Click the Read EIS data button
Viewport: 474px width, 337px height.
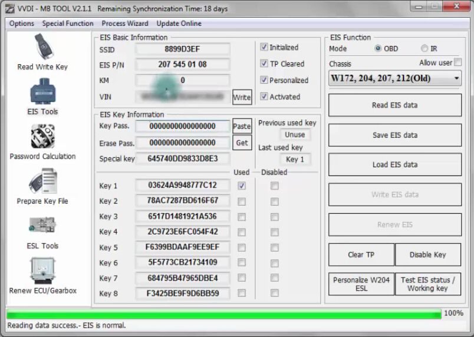[394, 105]
